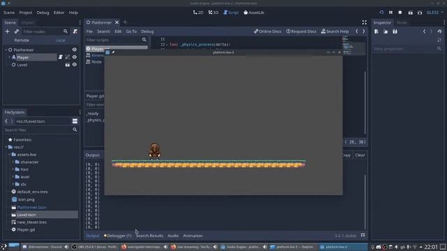Open the Debug menu in top bar

pyautogui.click(x=43, y=13)
